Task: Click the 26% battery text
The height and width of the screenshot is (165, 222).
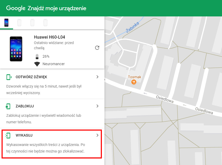Action: pyautogui.click(x=46, y=56)
